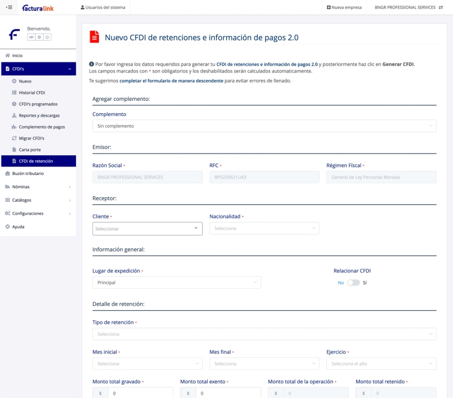Click the info icon before instructions
The height and width of the screenshot is (398, 453).
coord(91,64)
